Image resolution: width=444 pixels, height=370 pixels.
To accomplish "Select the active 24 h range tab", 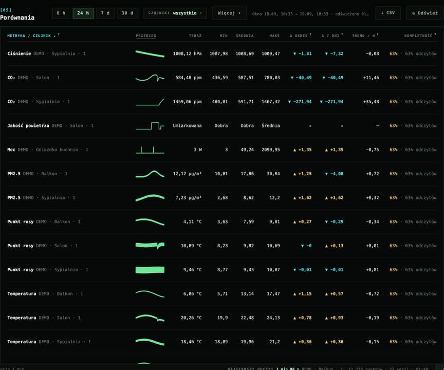I will click(83, 13).
